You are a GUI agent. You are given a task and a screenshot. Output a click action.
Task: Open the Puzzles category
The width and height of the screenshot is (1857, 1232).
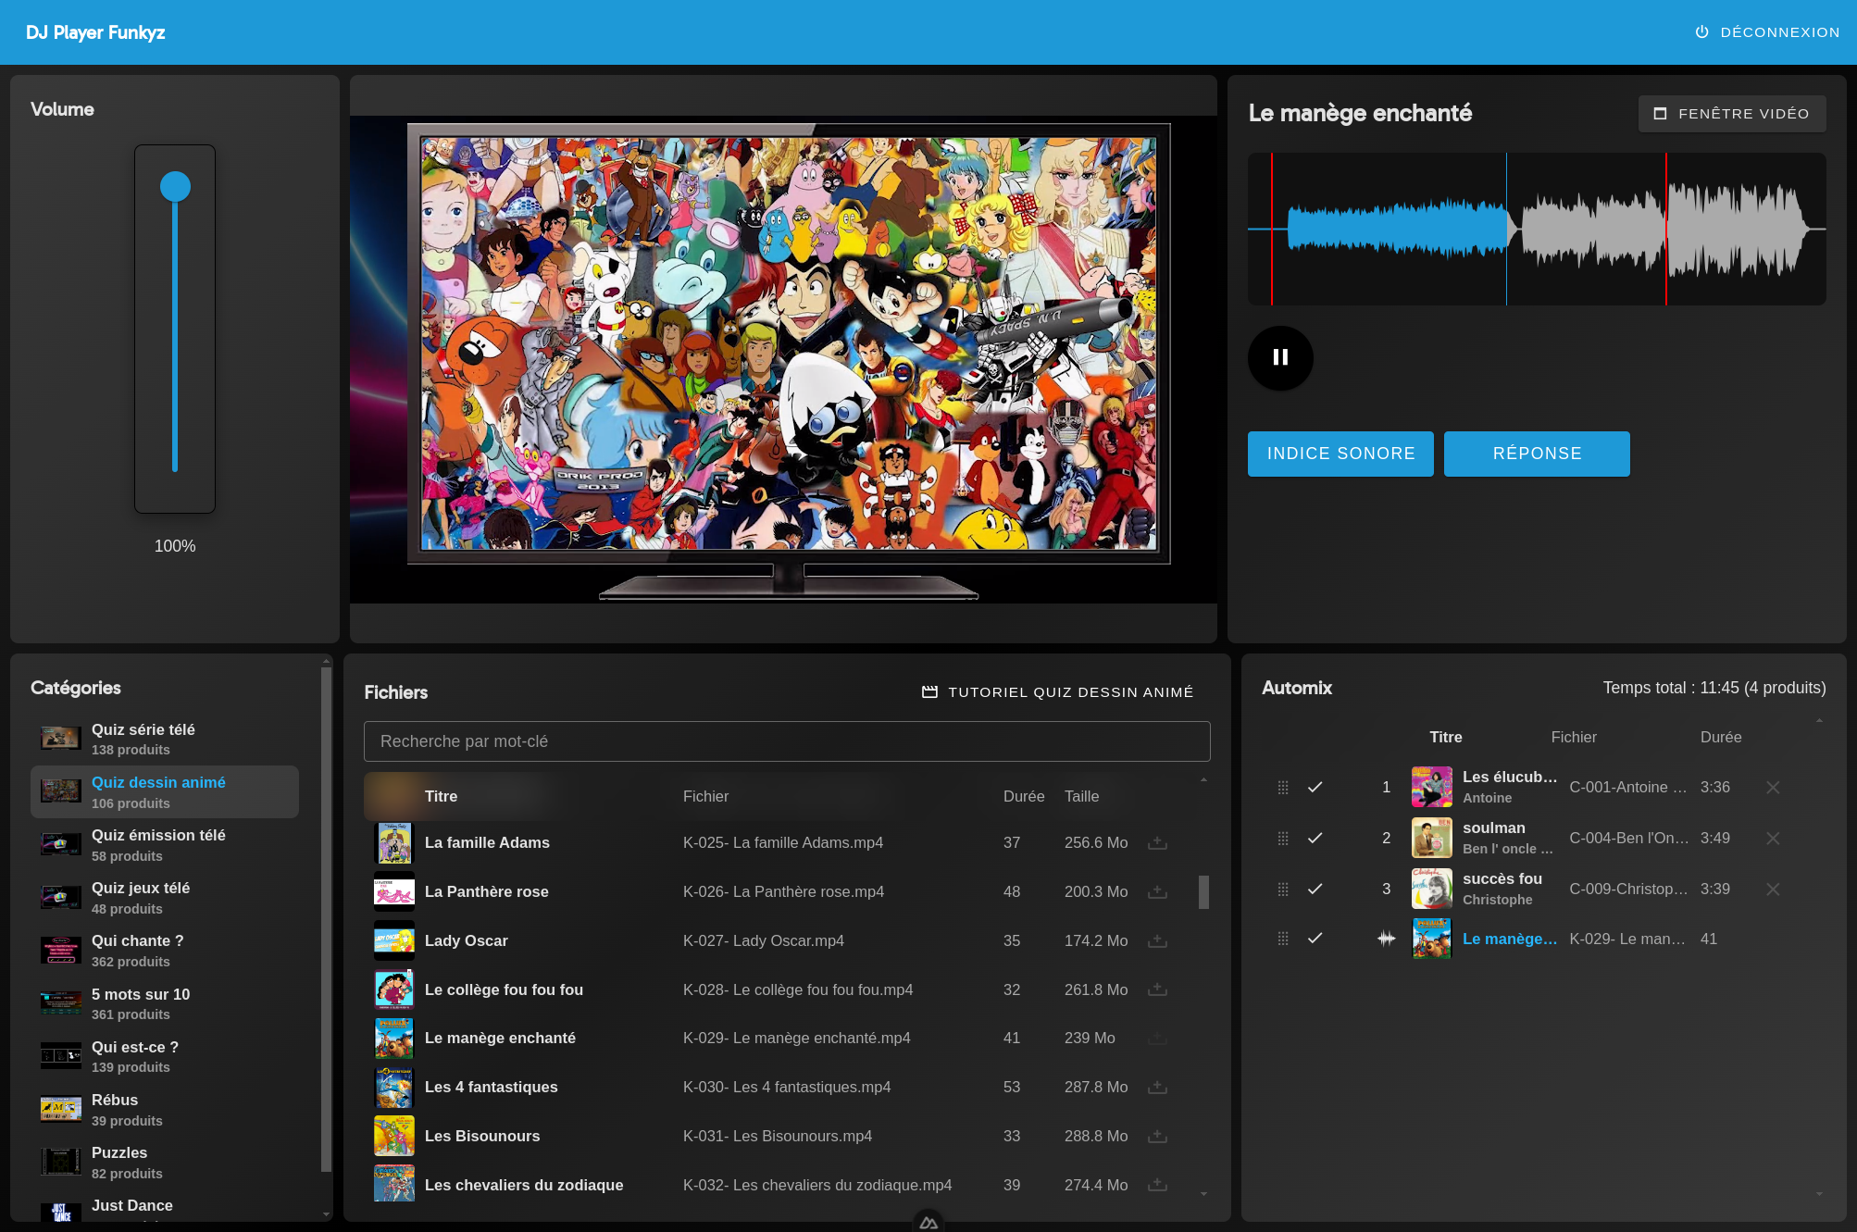click(165, 1162)
